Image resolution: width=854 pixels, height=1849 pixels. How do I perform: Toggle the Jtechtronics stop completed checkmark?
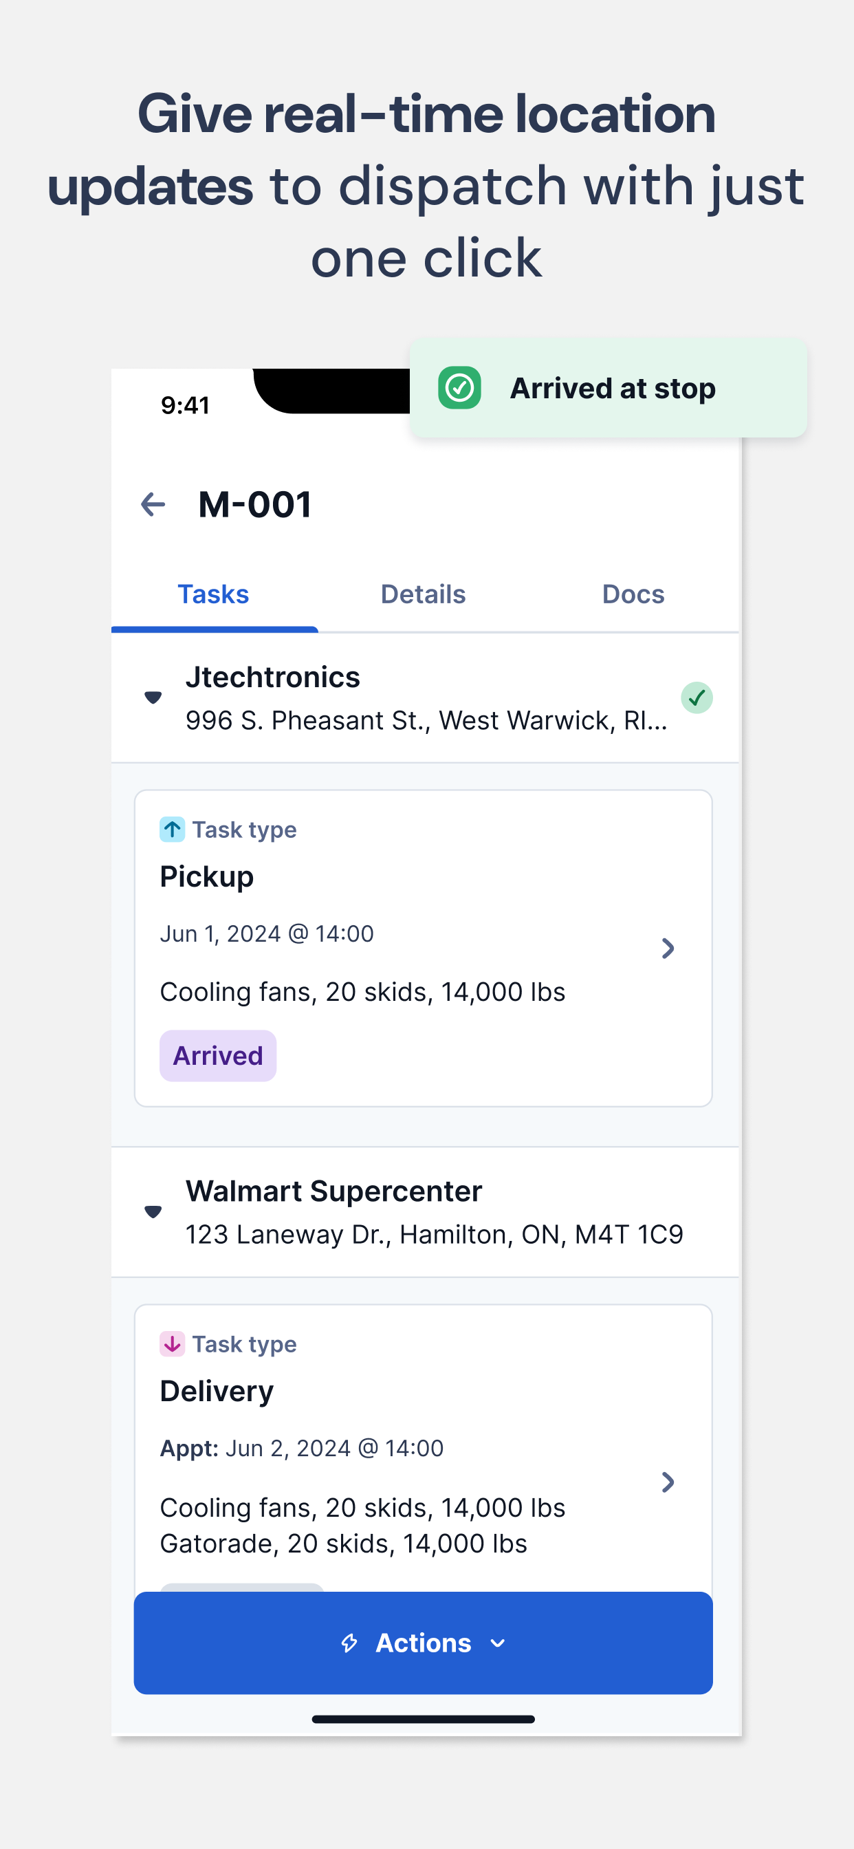[x=696, y=698]
